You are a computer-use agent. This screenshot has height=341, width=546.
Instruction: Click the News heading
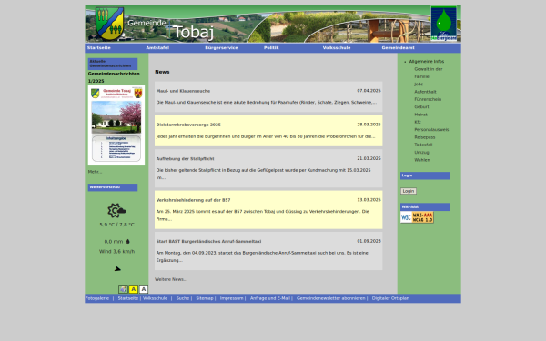[162, 72]
